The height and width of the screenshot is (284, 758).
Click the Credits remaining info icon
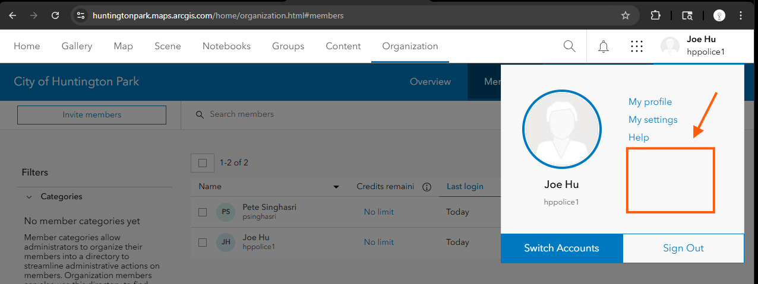click(426, 187)
